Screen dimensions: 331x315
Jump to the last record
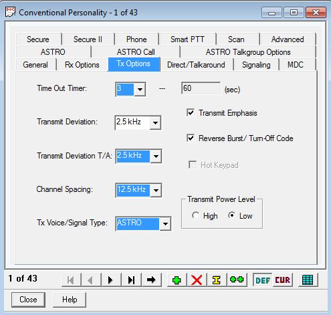[x=131, y=280]
